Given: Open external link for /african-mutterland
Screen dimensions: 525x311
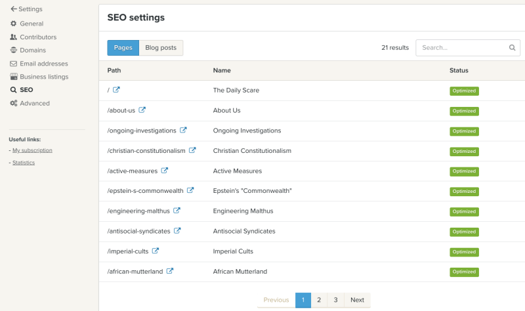Looking at the screenshot, I should (170, 271).
